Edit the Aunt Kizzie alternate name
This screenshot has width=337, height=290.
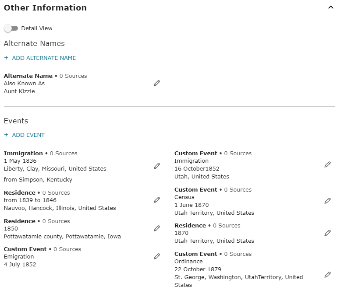(157, 83)
